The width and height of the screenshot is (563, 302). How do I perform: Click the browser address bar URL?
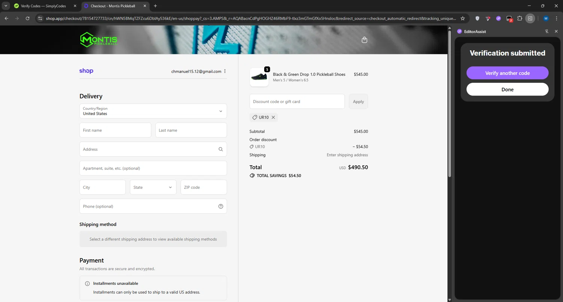coord(251,18)
